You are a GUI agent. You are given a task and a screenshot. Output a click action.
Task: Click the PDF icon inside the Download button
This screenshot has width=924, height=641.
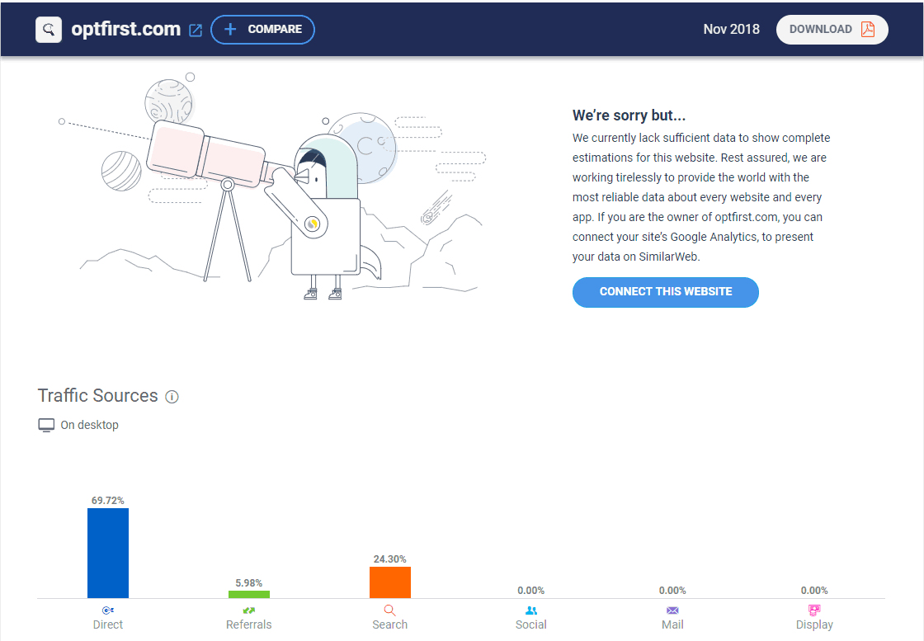pos(867,29)
